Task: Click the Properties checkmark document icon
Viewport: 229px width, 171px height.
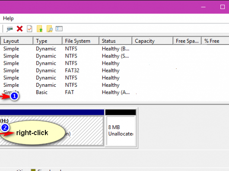Action: tap(29, 28)
